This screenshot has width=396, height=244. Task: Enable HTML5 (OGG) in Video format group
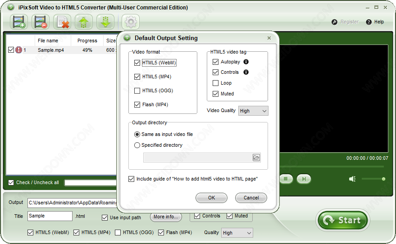click(137, 90)
